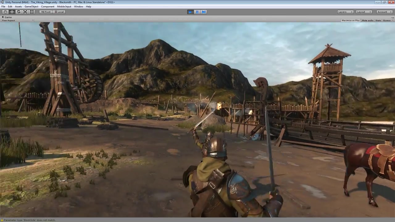Toggle the Stats overlay
Viewport: 395px width, 222px height.
click(378, 20)
